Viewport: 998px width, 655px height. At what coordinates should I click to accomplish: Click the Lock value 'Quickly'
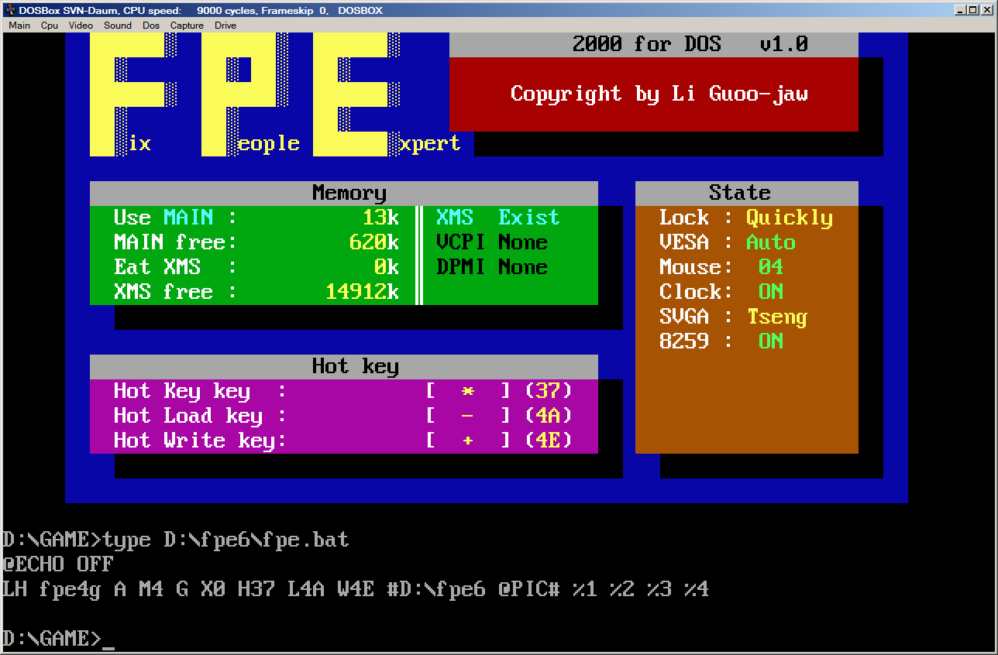(x=790, y=218)
